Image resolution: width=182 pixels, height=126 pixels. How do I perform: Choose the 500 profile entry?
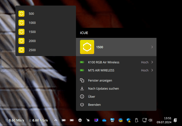46,14
